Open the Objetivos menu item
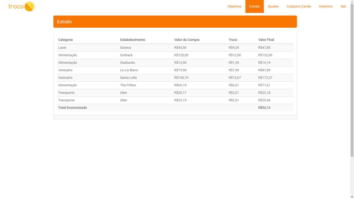354x199 pixels. (234, 6)
